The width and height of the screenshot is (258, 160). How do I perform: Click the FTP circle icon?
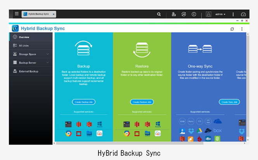point(199,121)
